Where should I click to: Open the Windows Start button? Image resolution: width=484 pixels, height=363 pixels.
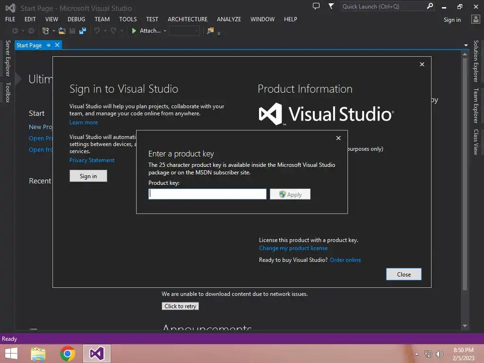11,354
